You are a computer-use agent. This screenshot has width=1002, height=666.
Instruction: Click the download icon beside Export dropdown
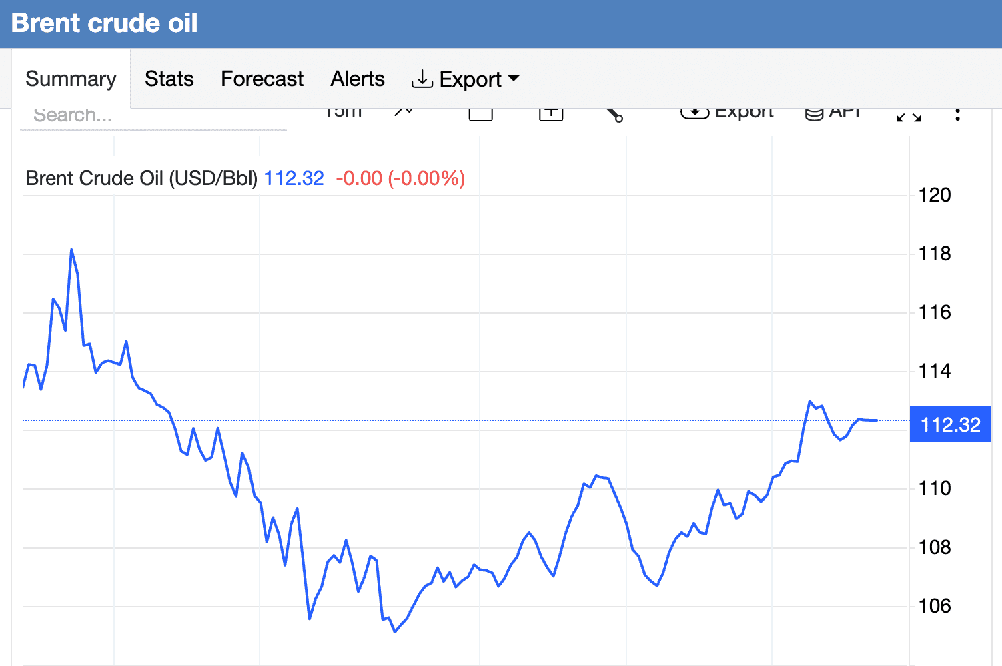pos(422,79)
